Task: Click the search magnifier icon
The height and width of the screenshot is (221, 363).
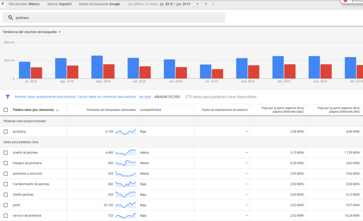Action: click(10, 18)
